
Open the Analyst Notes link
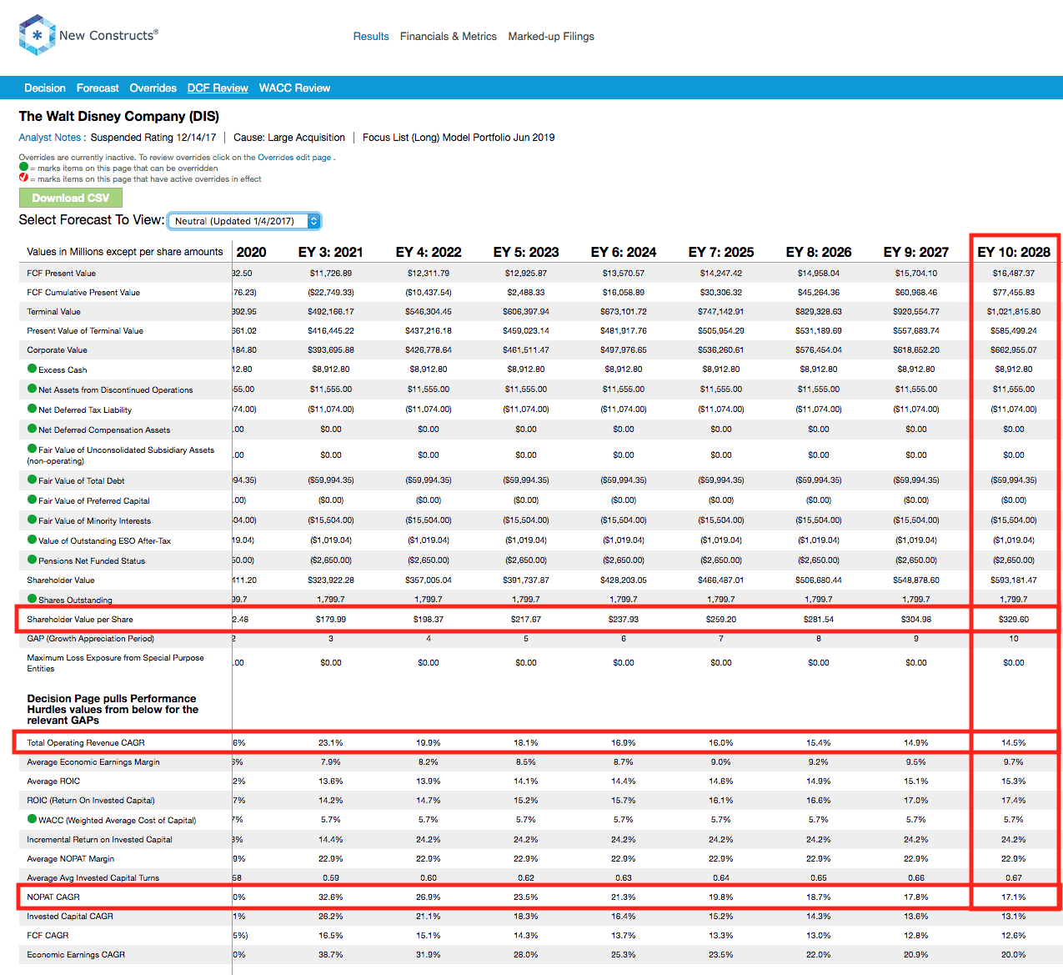pyautogui.click(x=50, y=138)
